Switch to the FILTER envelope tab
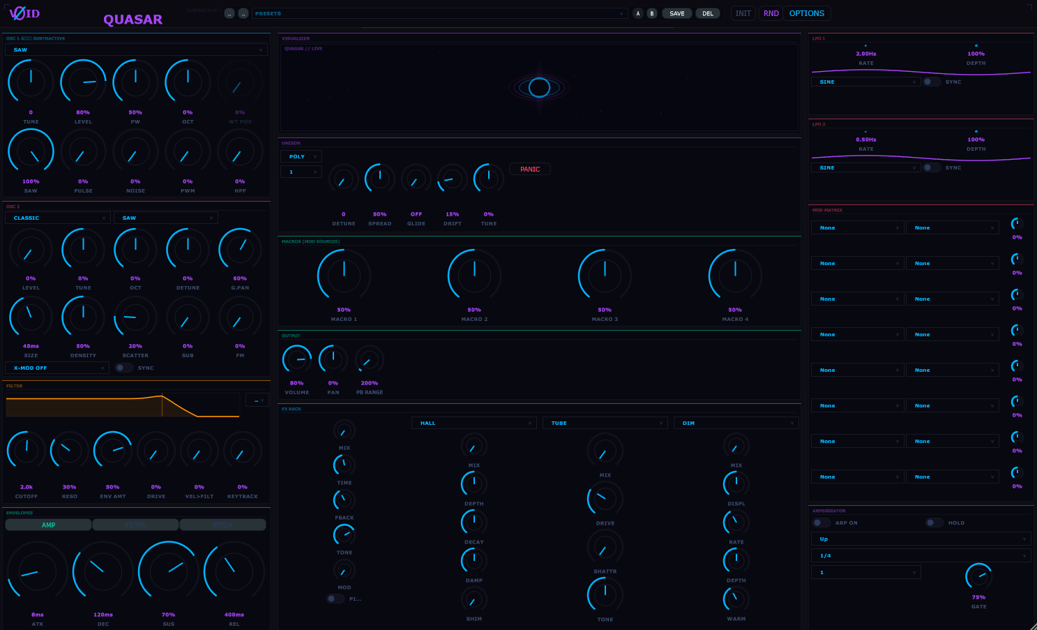 (135, 525)
